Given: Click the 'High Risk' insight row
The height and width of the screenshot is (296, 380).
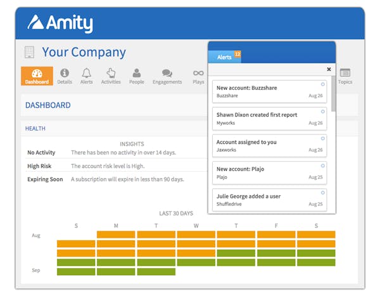Looking at the screenshot, I should click(117, 166).
